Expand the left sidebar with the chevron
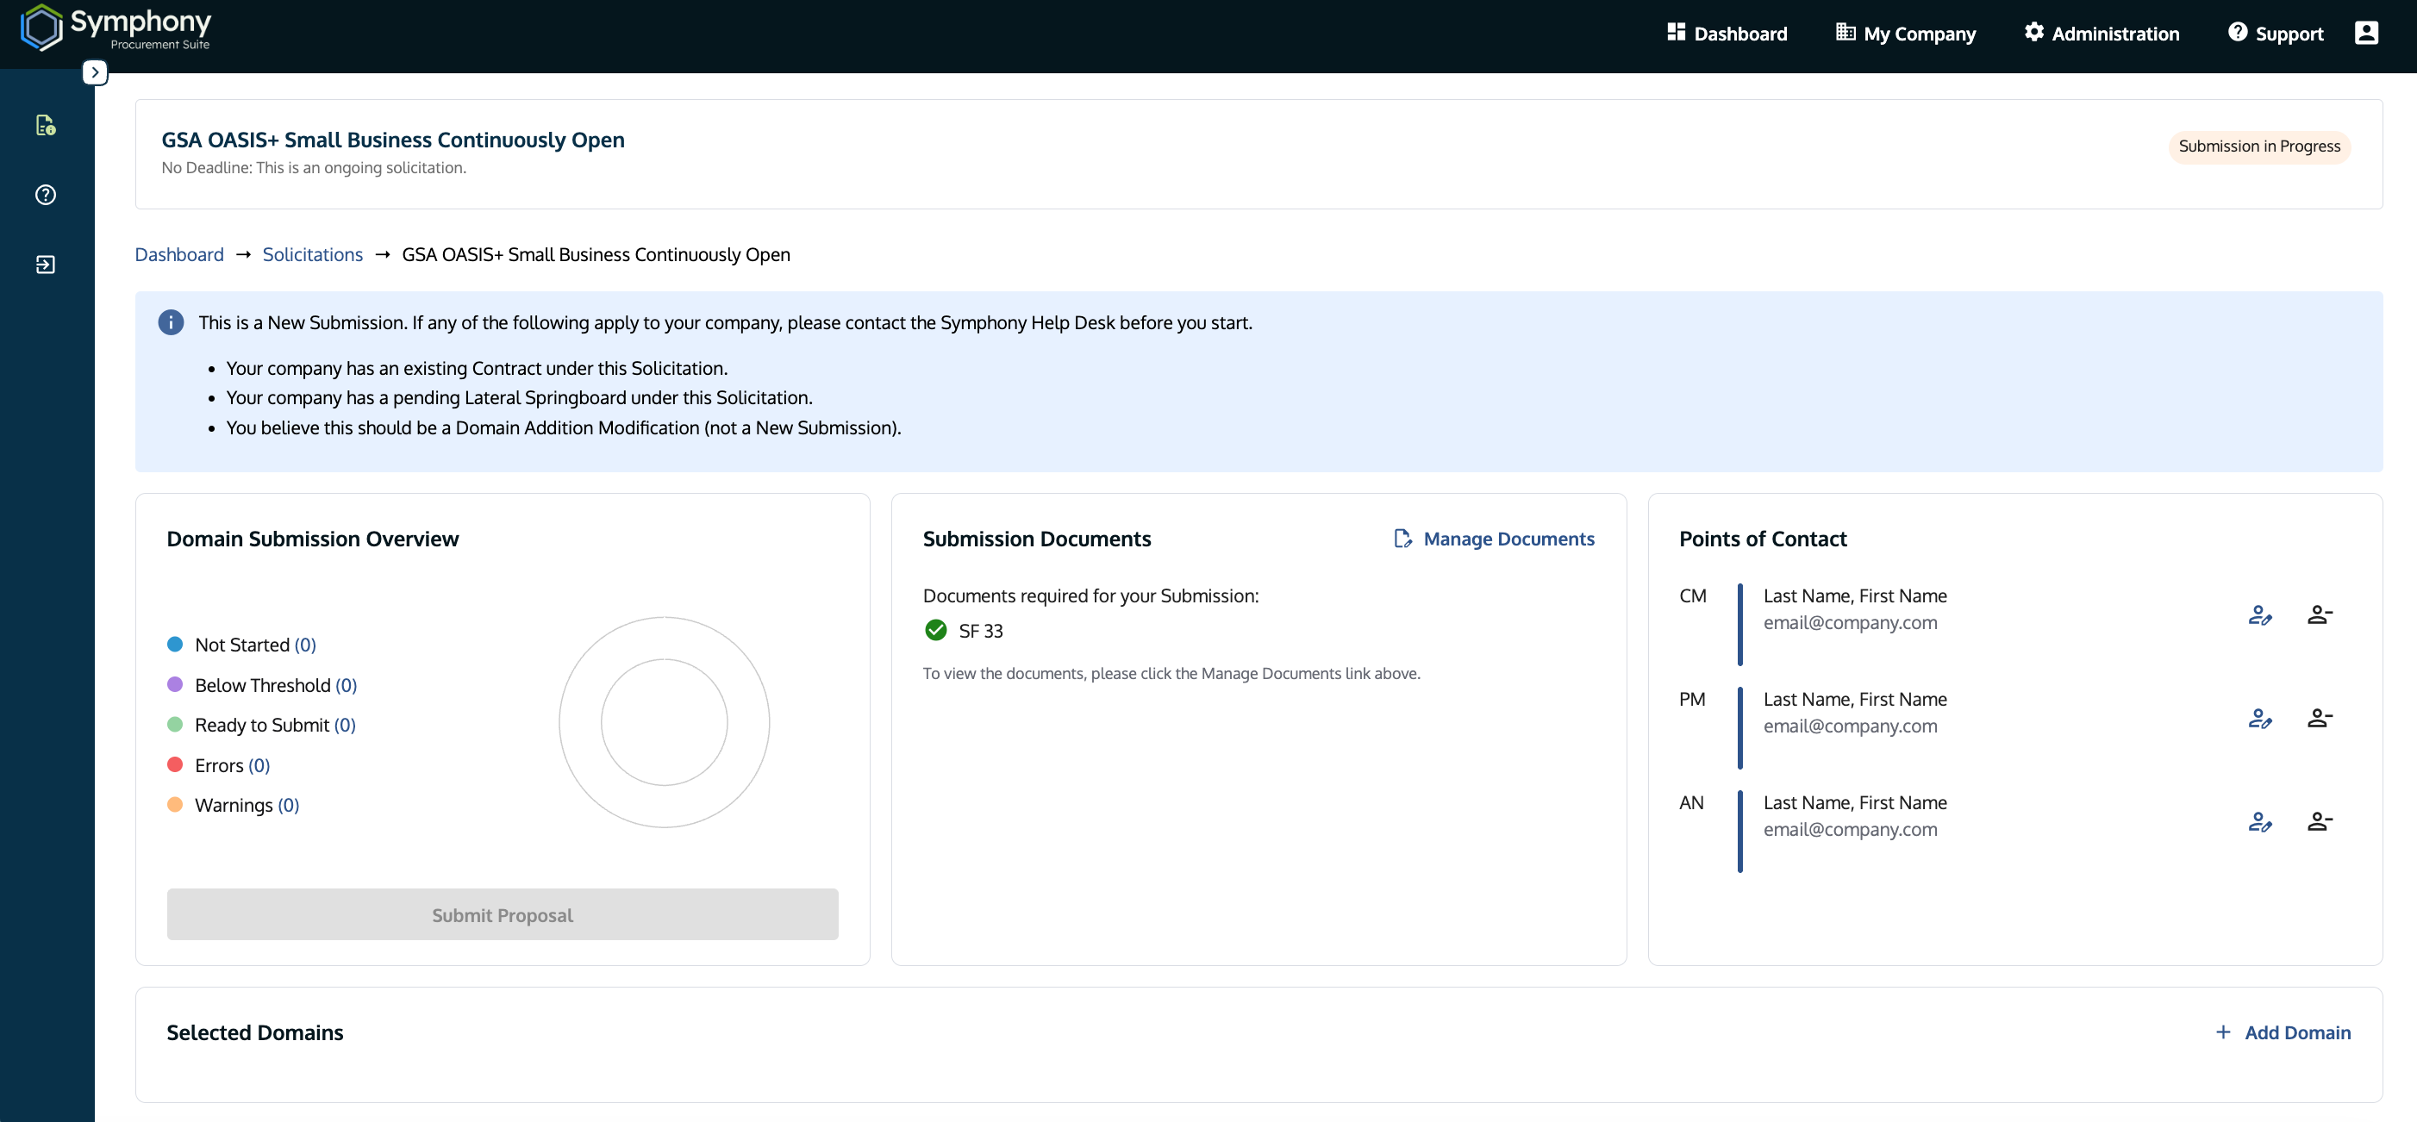Screen dimensions: 2417x1122 click(95, 72)
